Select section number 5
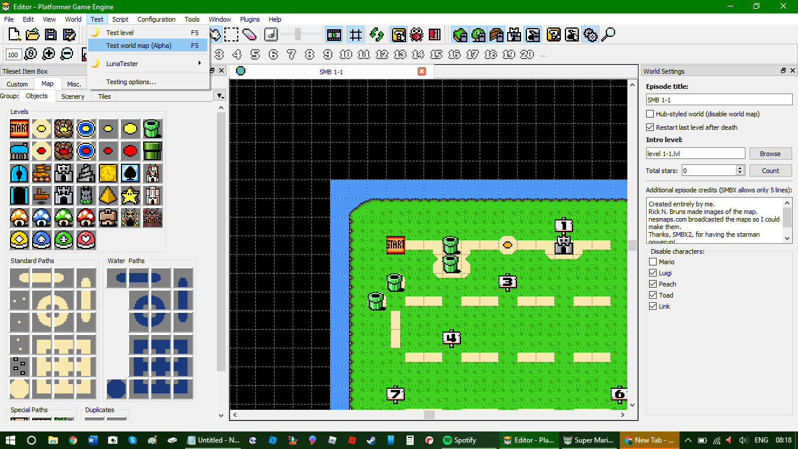 click(255, 54)
